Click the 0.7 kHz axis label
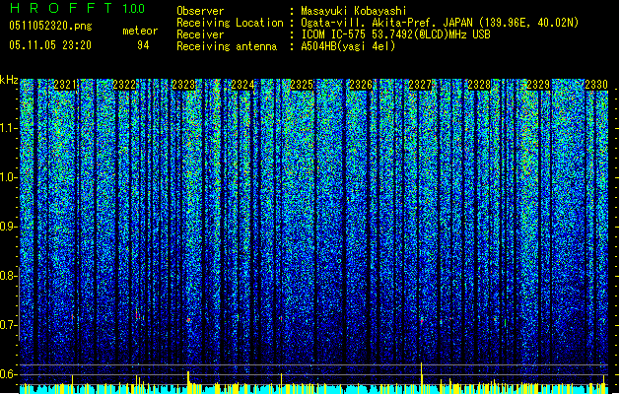This screenshot has height=394, width=620. (x=9, y=325)
